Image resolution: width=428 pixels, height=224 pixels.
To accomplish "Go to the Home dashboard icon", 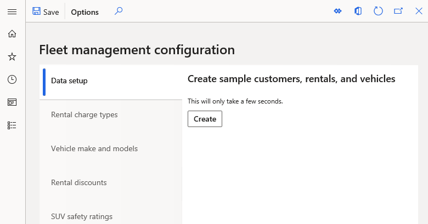I will pyautogui.click(x=12, y=34).
